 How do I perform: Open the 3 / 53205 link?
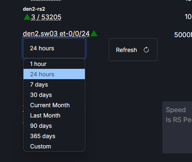tap(46, 17)
